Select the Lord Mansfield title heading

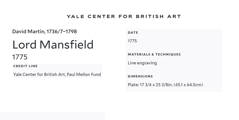53,45
